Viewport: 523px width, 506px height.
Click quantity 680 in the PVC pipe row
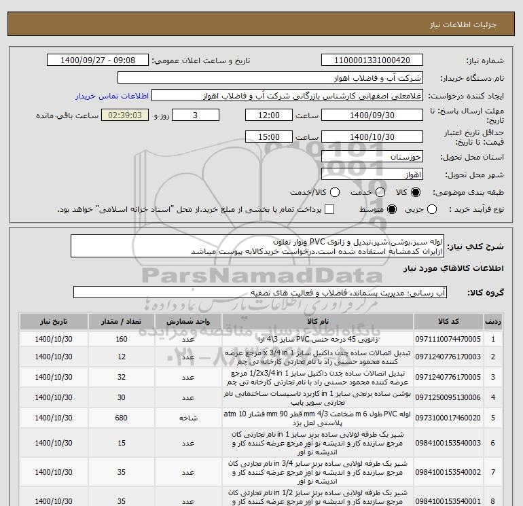click(x=122, y=418)
